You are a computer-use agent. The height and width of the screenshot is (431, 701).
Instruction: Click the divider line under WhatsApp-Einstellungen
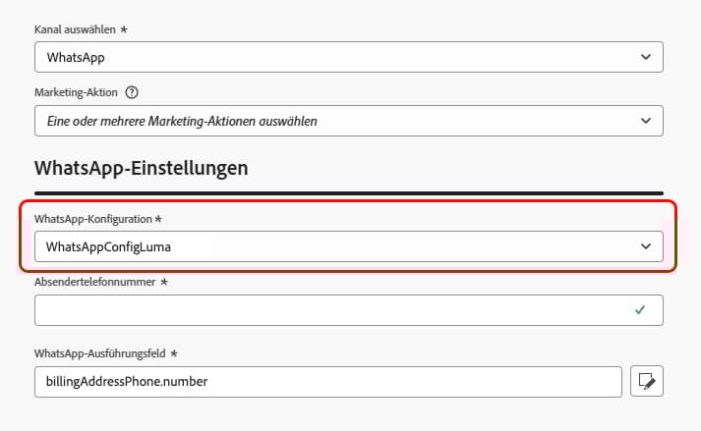click(348, 192)
